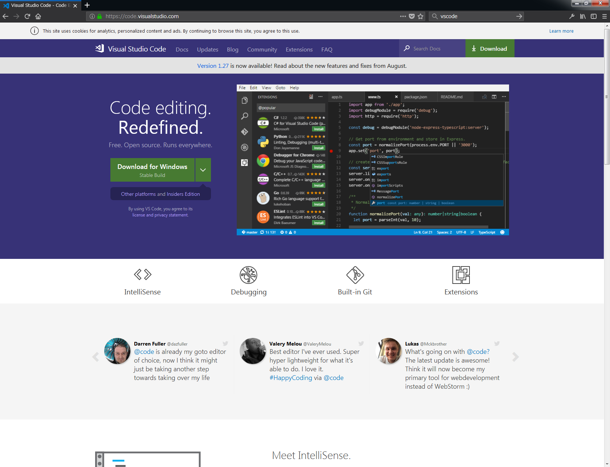Select the Debugging feature icon

[249, 274]
